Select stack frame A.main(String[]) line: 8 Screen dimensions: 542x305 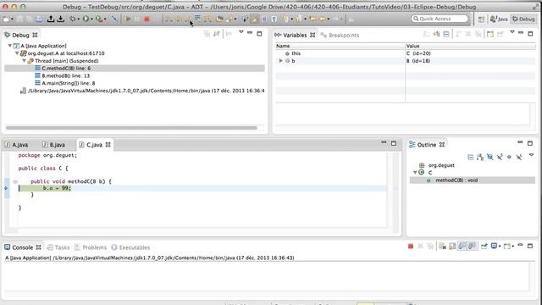click(x=69, y=83)
